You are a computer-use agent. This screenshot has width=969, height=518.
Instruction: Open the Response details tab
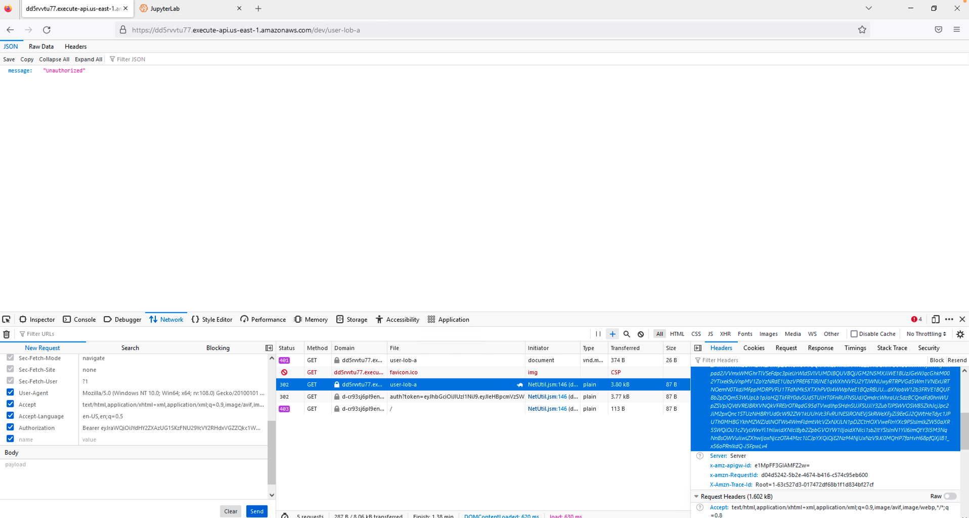click(x=821, y=348)
